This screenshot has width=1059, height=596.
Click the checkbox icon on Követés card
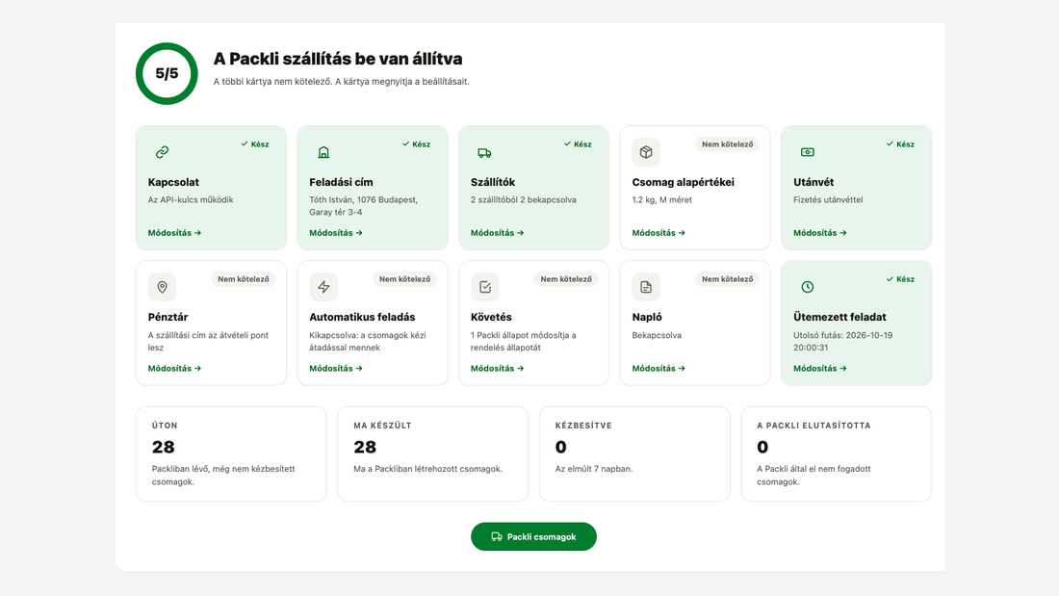coord(485,287)
